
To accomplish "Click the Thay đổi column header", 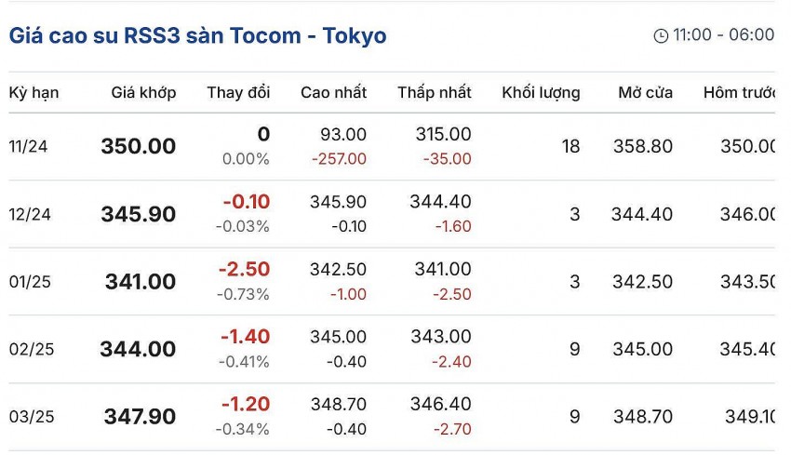I will coord(238,93).
